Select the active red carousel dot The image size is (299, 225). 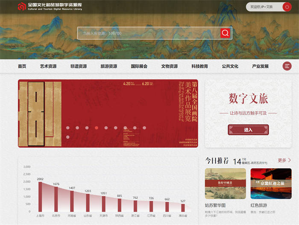(x=97, y=128)
